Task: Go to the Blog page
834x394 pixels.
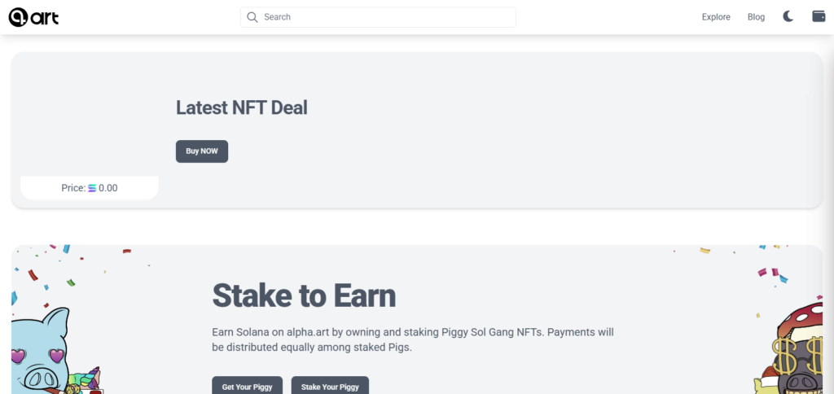Action: pyautogui.click(x=756, y=17)
